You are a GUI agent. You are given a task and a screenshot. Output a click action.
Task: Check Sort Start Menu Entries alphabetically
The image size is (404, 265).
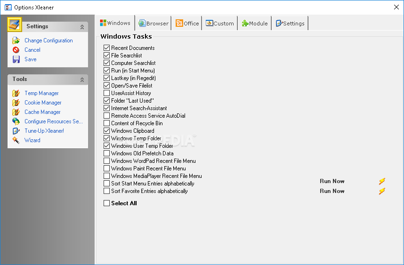coord(107,184)
